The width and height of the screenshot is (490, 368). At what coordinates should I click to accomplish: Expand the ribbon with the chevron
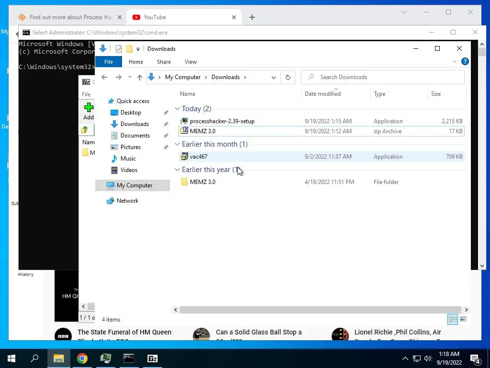pos(455,62)
